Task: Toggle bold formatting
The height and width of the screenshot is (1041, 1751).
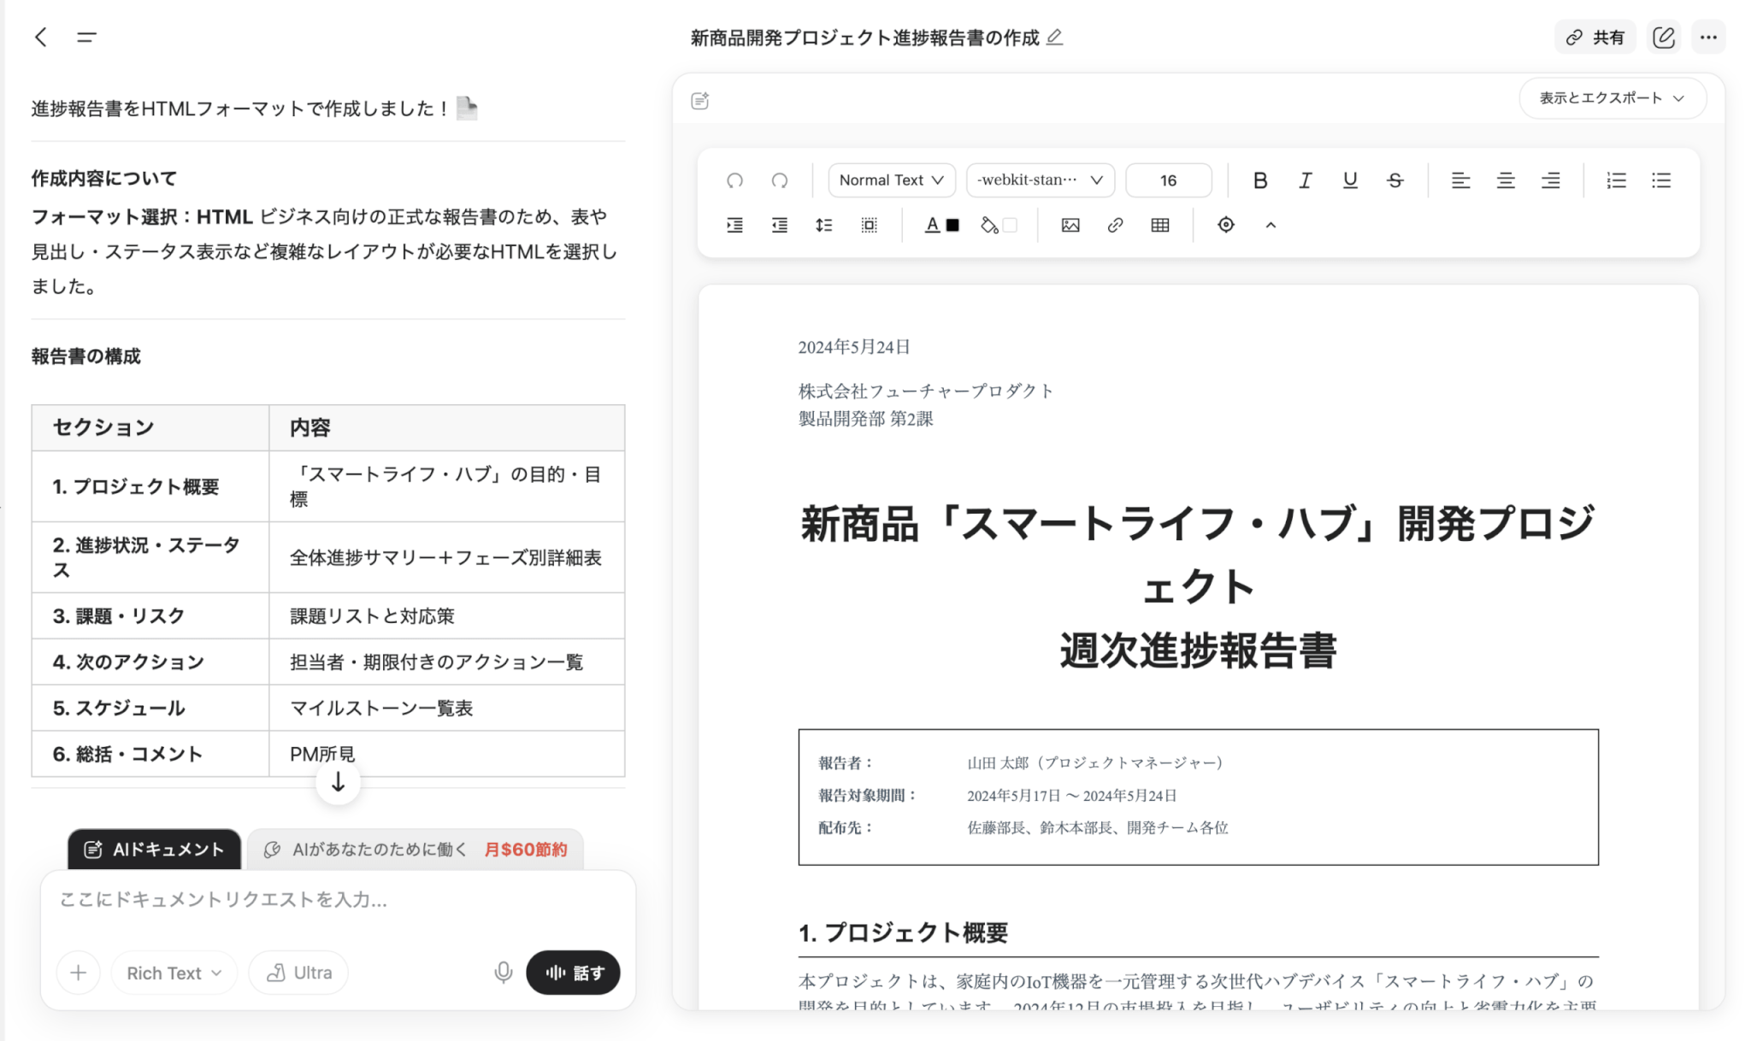Action: [1259, 180]
